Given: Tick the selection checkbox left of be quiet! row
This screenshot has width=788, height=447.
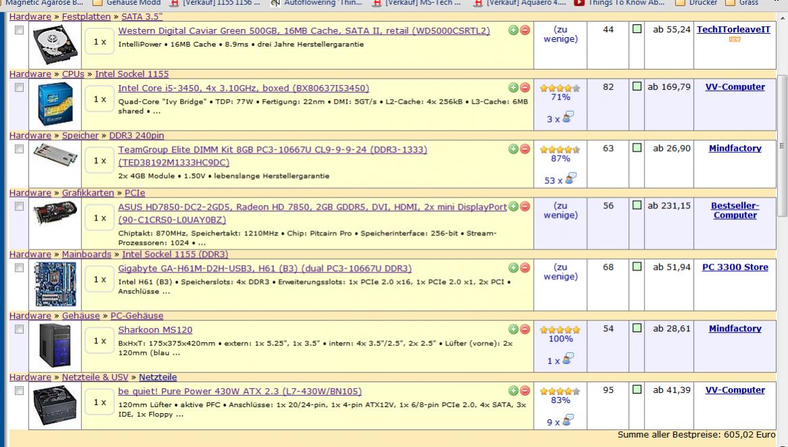Looking at the screenshot, I should point(19,390).
